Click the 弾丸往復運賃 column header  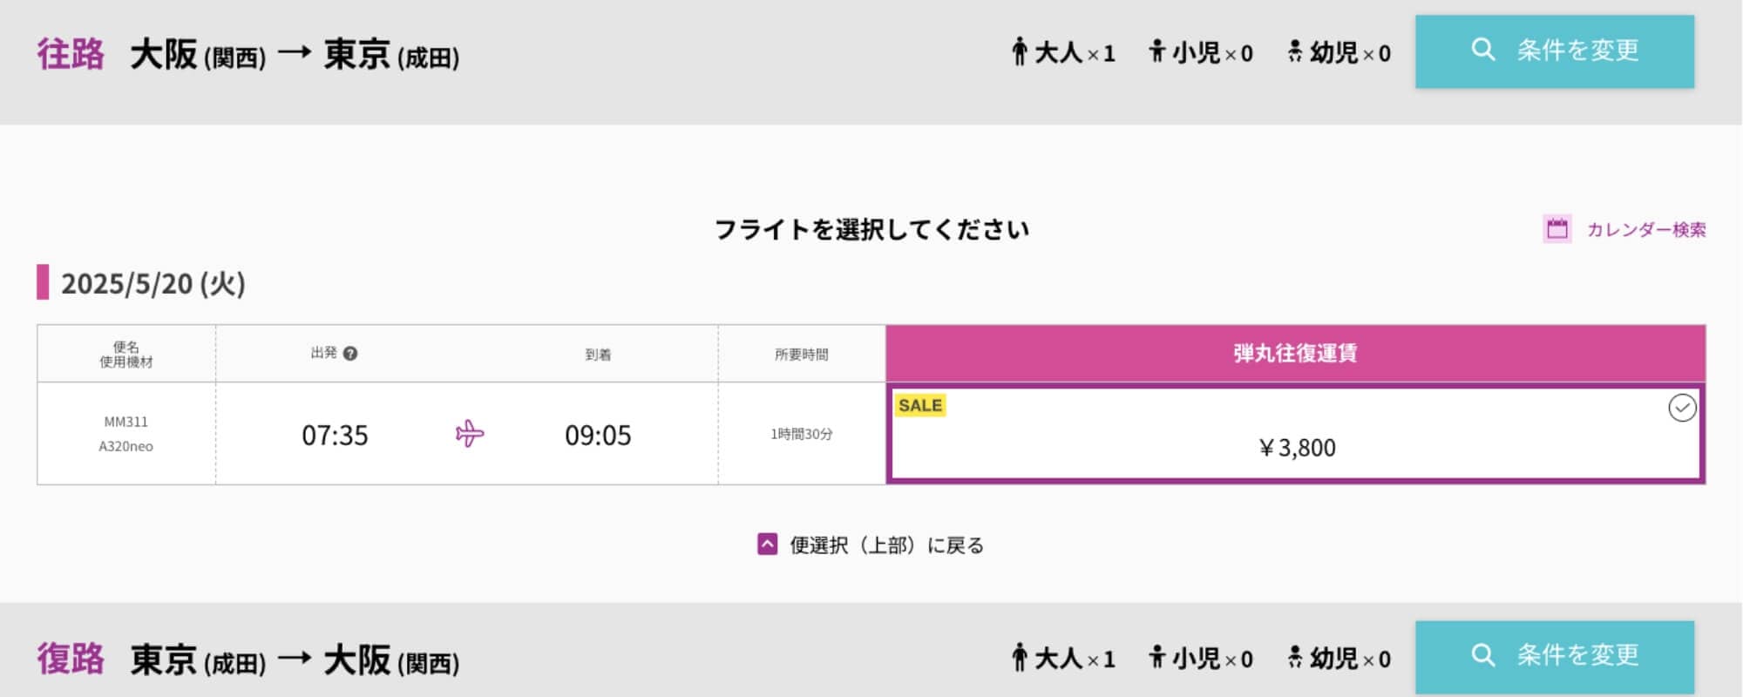[1296, 353]
